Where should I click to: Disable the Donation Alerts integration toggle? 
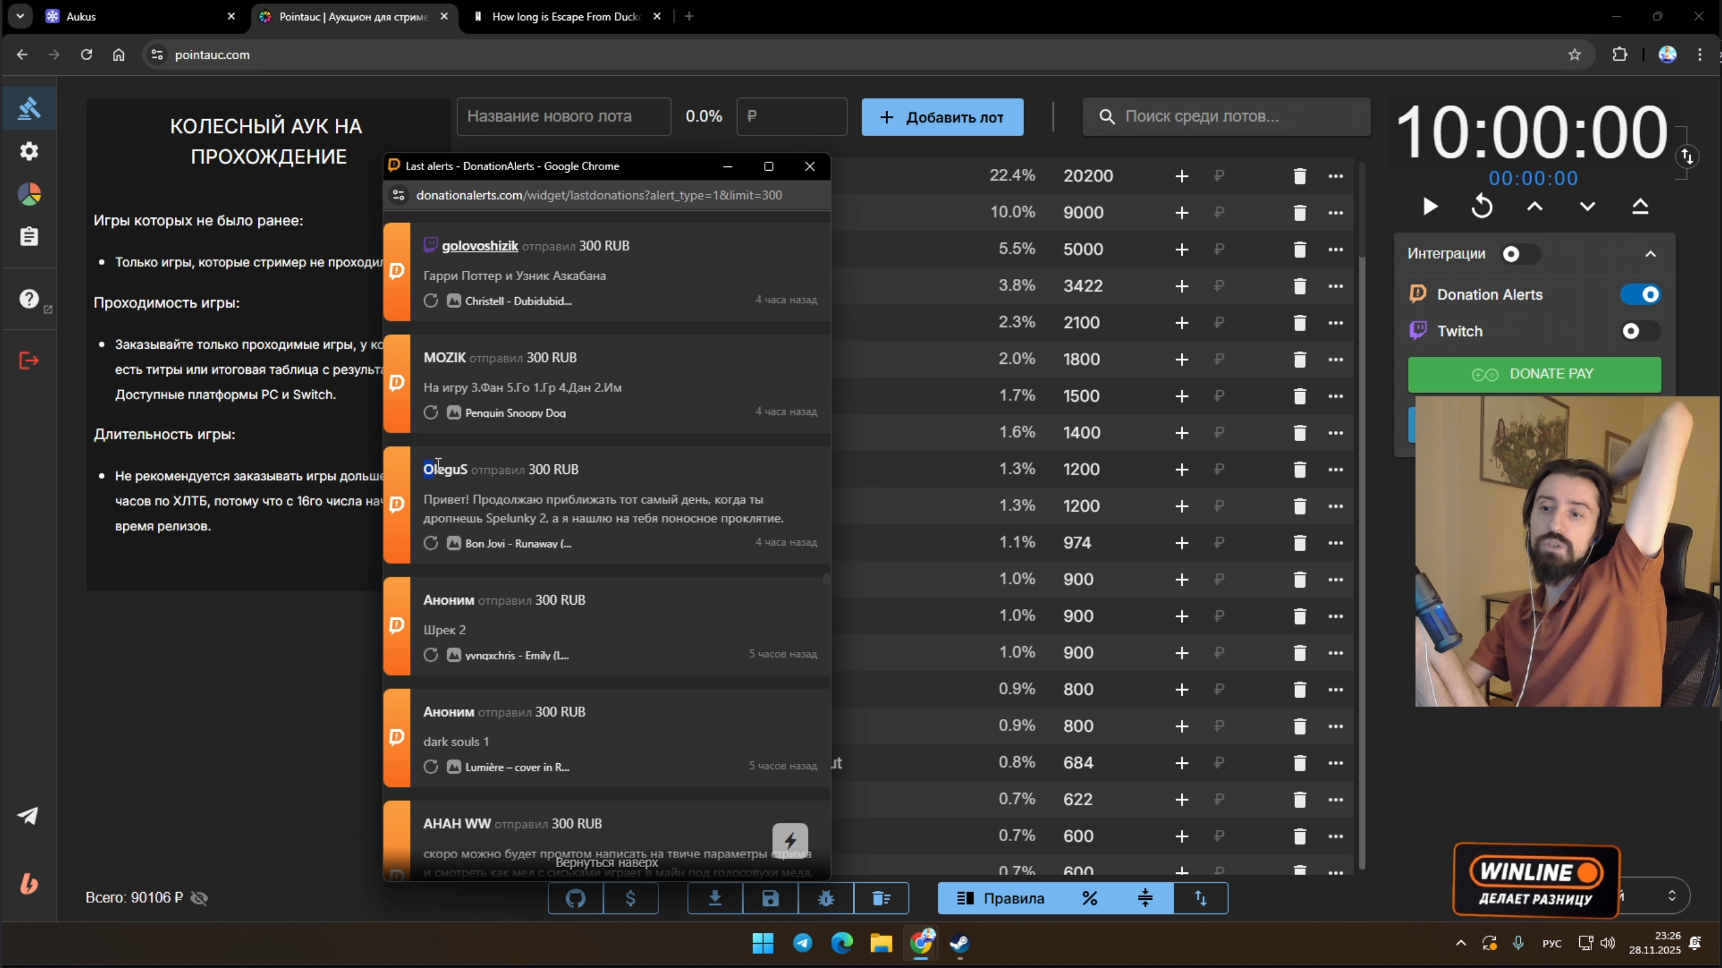click(1641, 294)
